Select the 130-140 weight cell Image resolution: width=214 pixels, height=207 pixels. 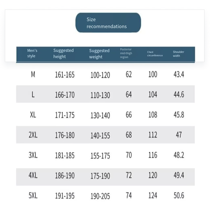point(100,115)
